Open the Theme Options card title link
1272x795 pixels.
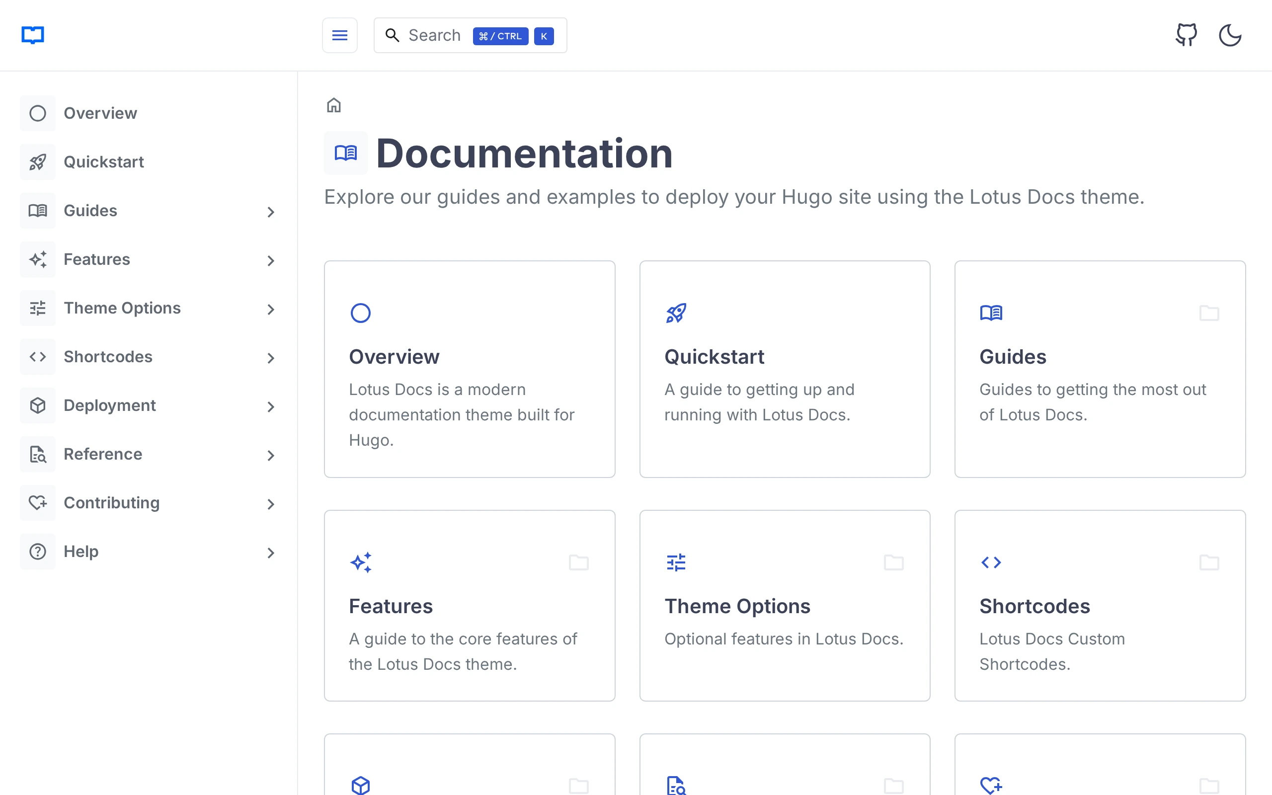tap(737, 606)
